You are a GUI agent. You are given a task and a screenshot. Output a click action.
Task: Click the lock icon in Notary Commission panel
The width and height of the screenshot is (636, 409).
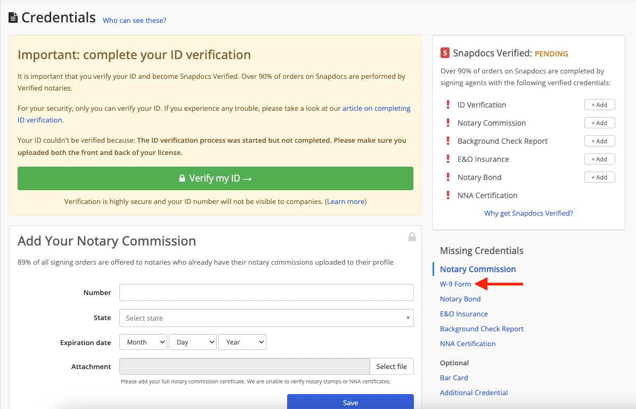coord(412,236)
